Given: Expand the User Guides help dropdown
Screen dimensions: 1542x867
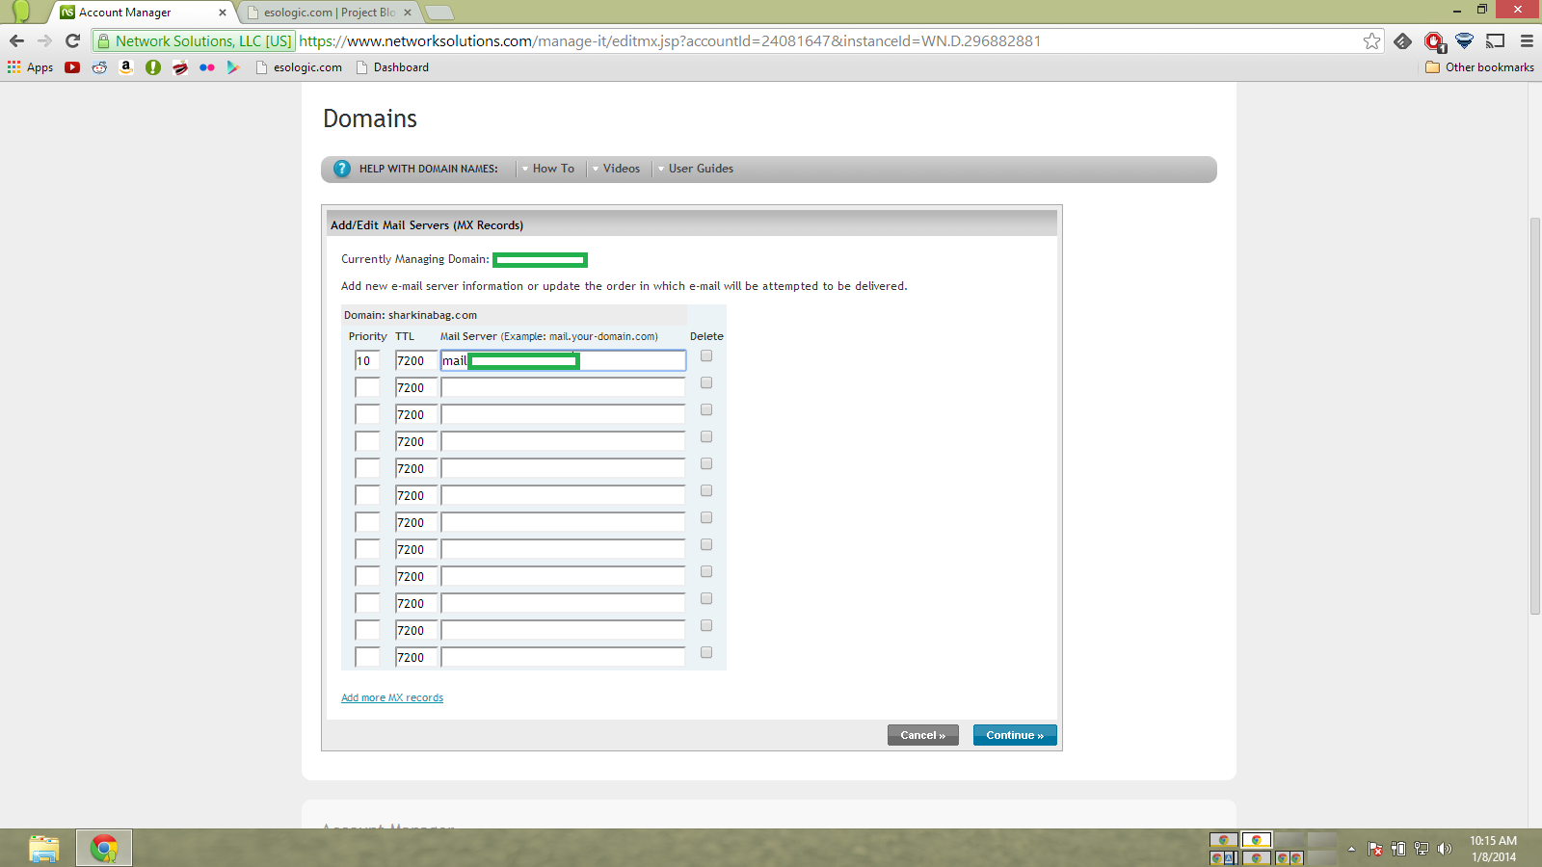Looking at the screenshot, I should [695, 169].
